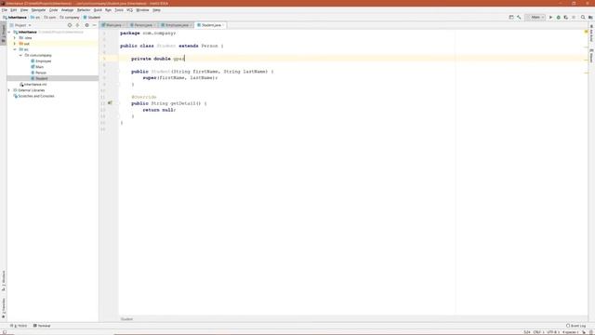This screenshot has height=335, width=595.
Task: Open the File menu
Action: coord(5,10)
